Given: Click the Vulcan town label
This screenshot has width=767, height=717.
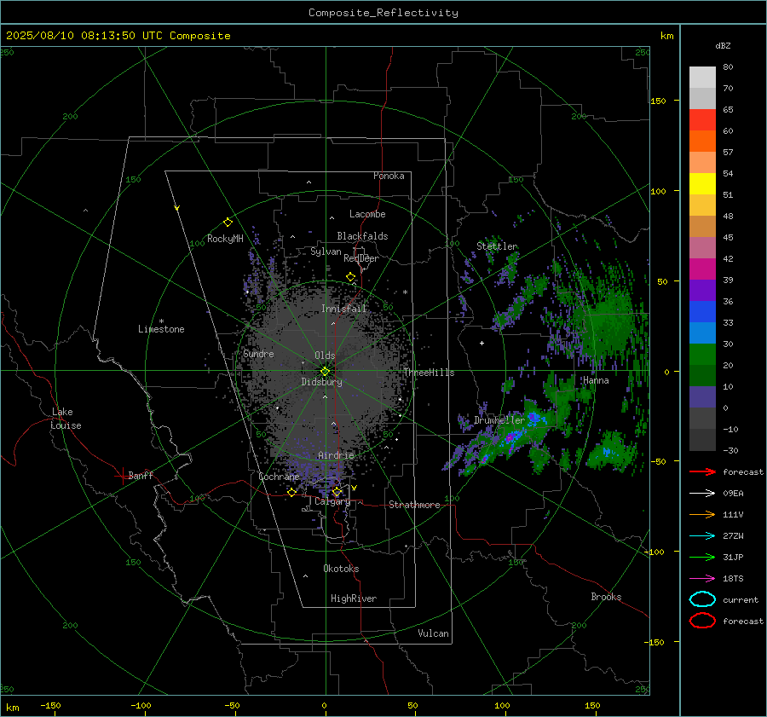Looking at the screenshot, I should (433, 633).
